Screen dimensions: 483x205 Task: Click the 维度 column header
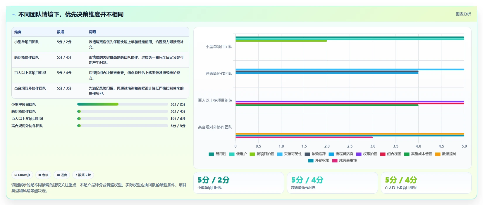click(x=18, y=32)
